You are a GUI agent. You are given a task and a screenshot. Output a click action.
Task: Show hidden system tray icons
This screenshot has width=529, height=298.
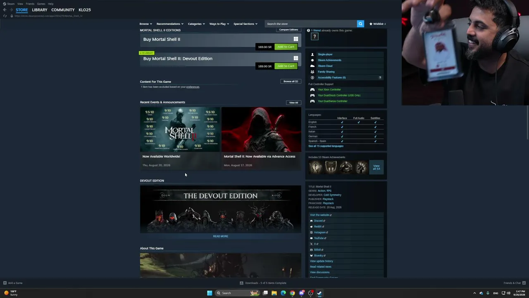474,293
